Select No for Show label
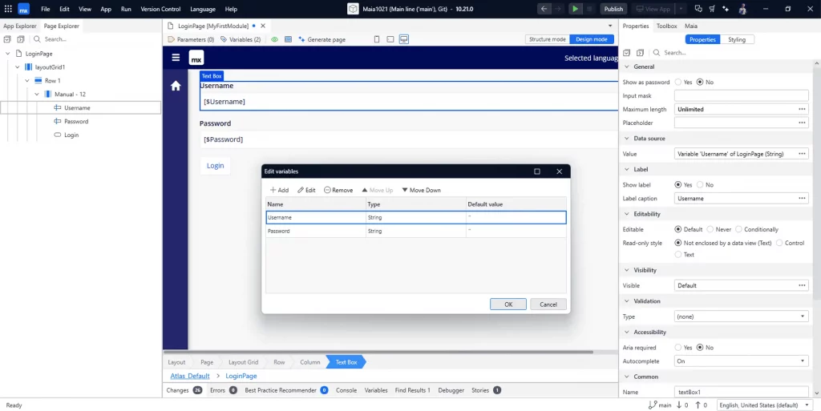Screen dimensions: 821x411 [700, 184]
